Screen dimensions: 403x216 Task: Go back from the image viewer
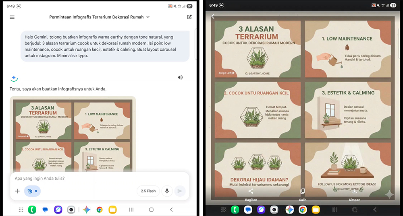[213, 16]
